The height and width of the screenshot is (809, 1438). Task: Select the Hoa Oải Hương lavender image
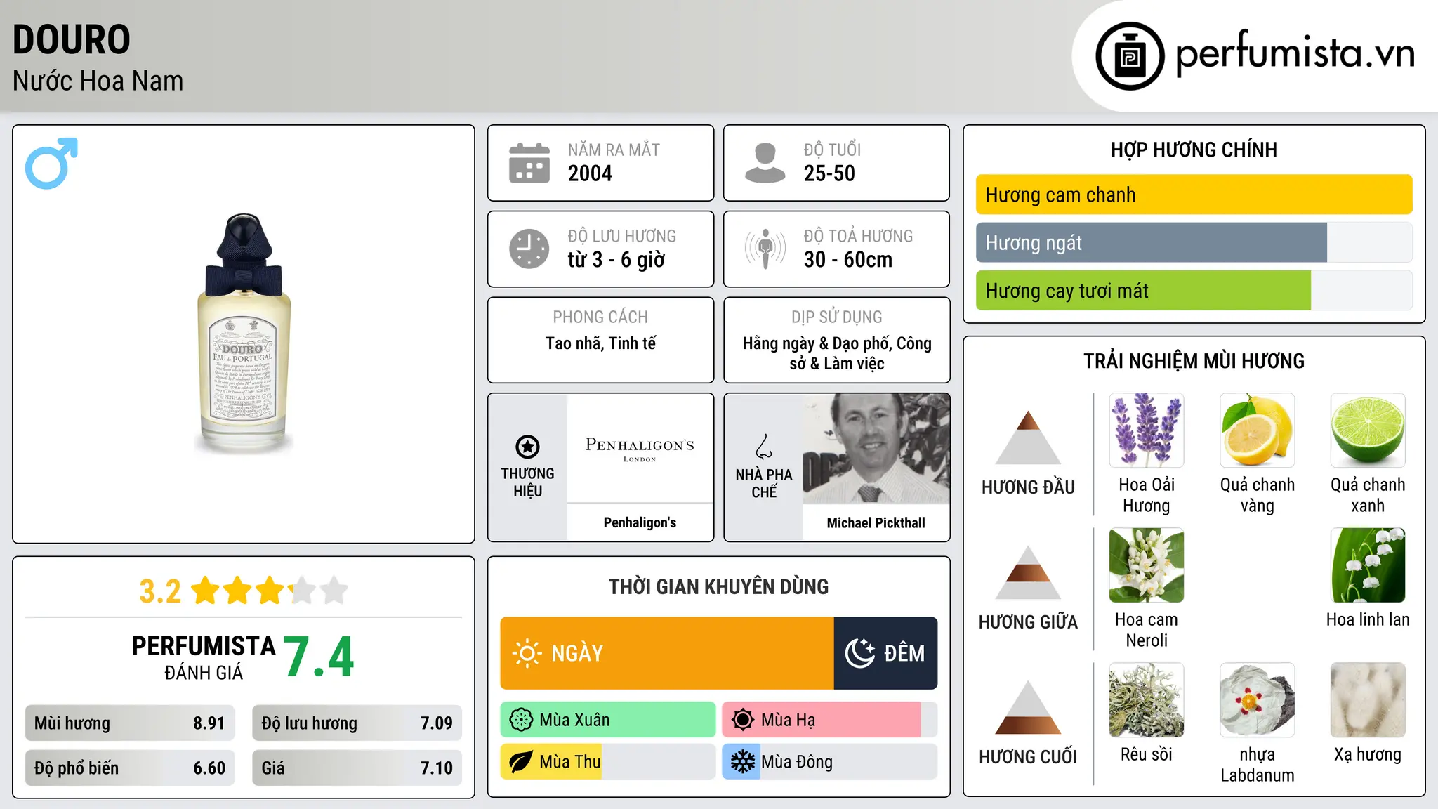pyautogui.click(x=1146, y=430)
